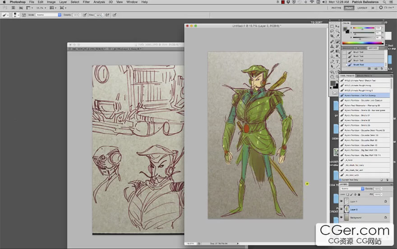Screen dimensions: 397x249
Task: Open layer Fill dropdown arrow
Action: [x=381, y=195]
